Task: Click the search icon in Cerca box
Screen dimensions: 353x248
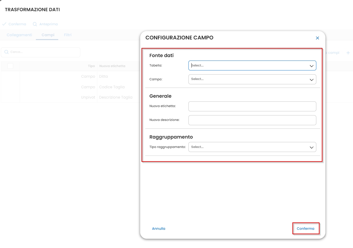Action: [6, 52]
